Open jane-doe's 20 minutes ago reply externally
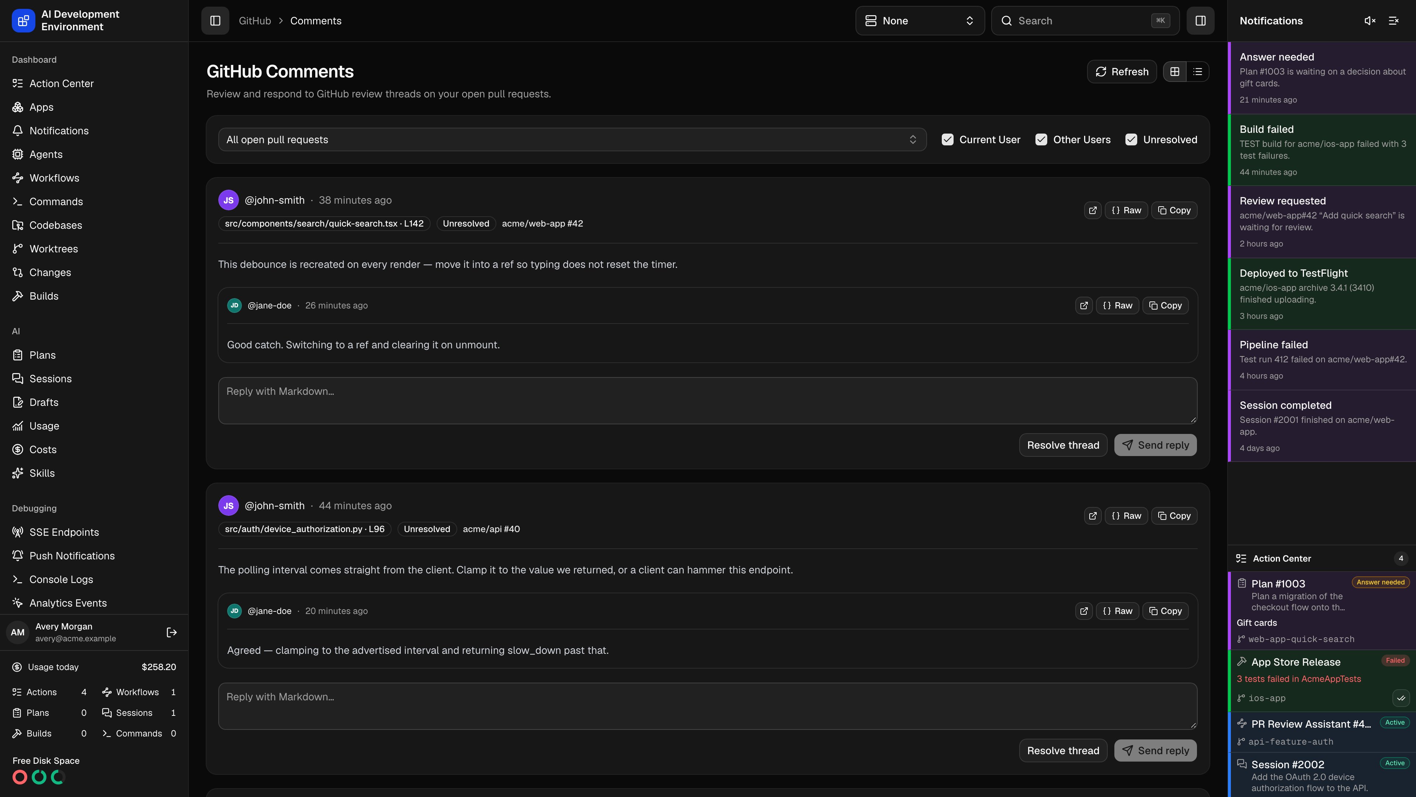 [1084, 611]
